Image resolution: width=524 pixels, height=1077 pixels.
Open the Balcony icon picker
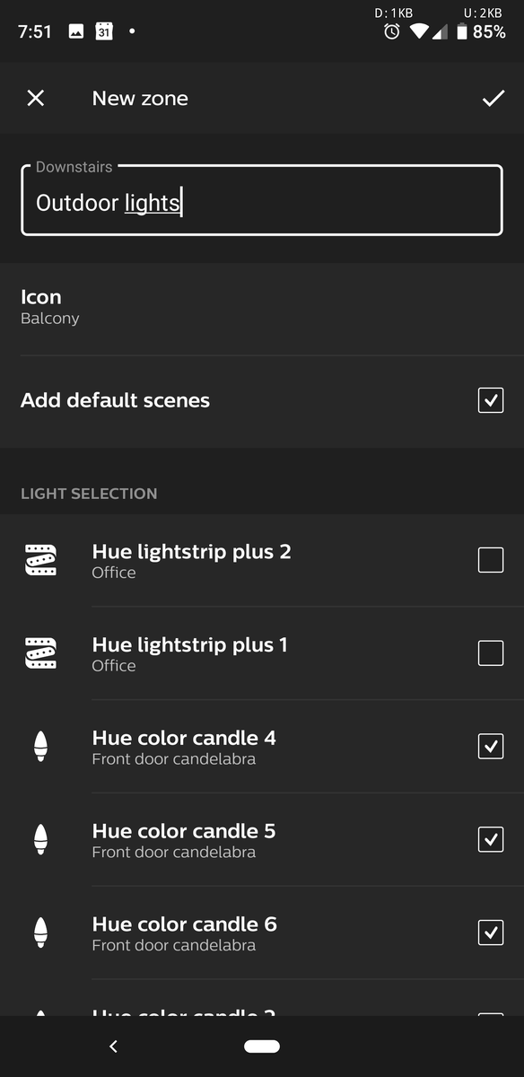[x=261, y=306]
